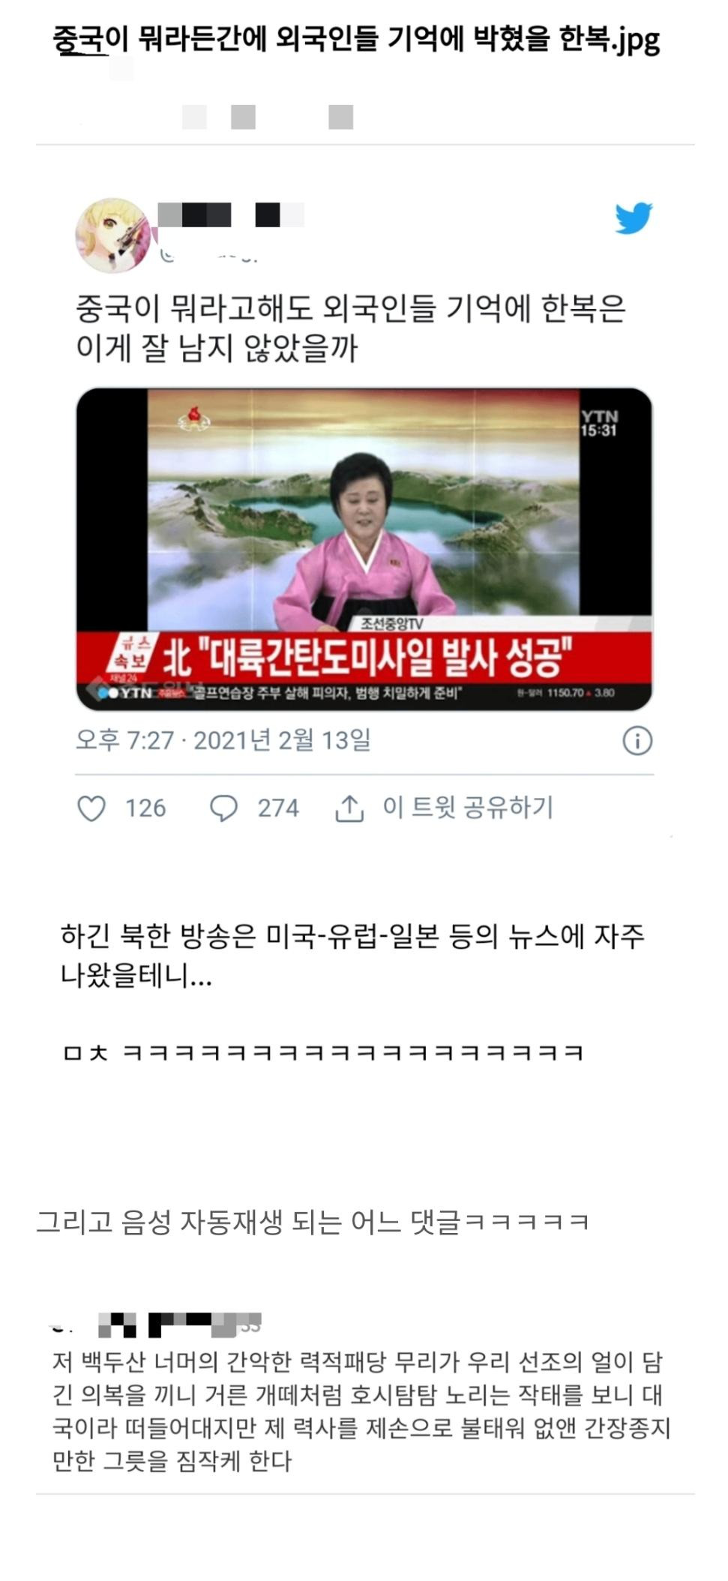Click the 이 트윗 공유하기 link

(468, 807)
